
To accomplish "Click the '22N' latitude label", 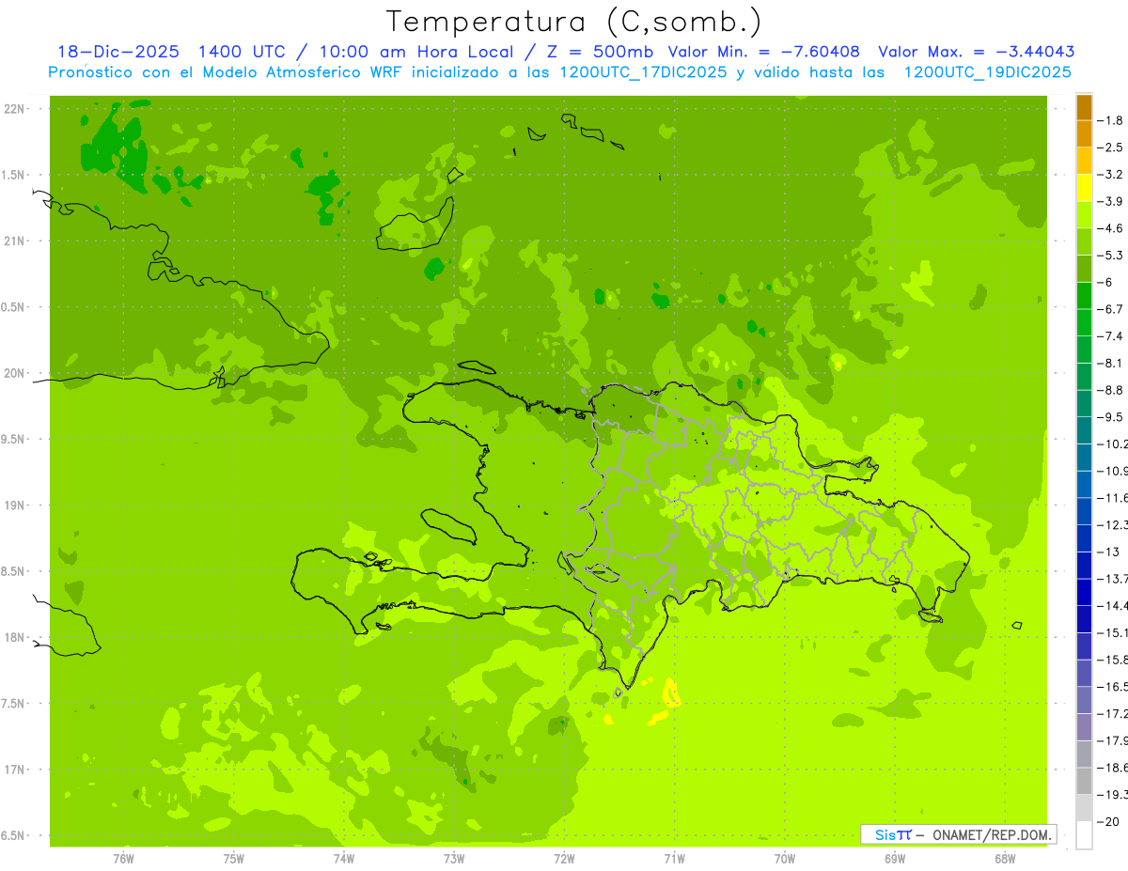I will coord(15,109).
